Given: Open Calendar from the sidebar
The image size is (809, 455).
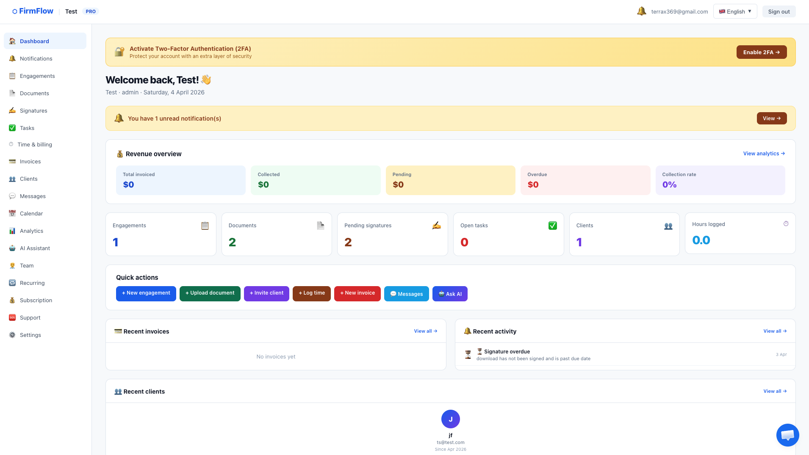Looking at the screenshot, I should pyautogui.click(x=45, y=213).
